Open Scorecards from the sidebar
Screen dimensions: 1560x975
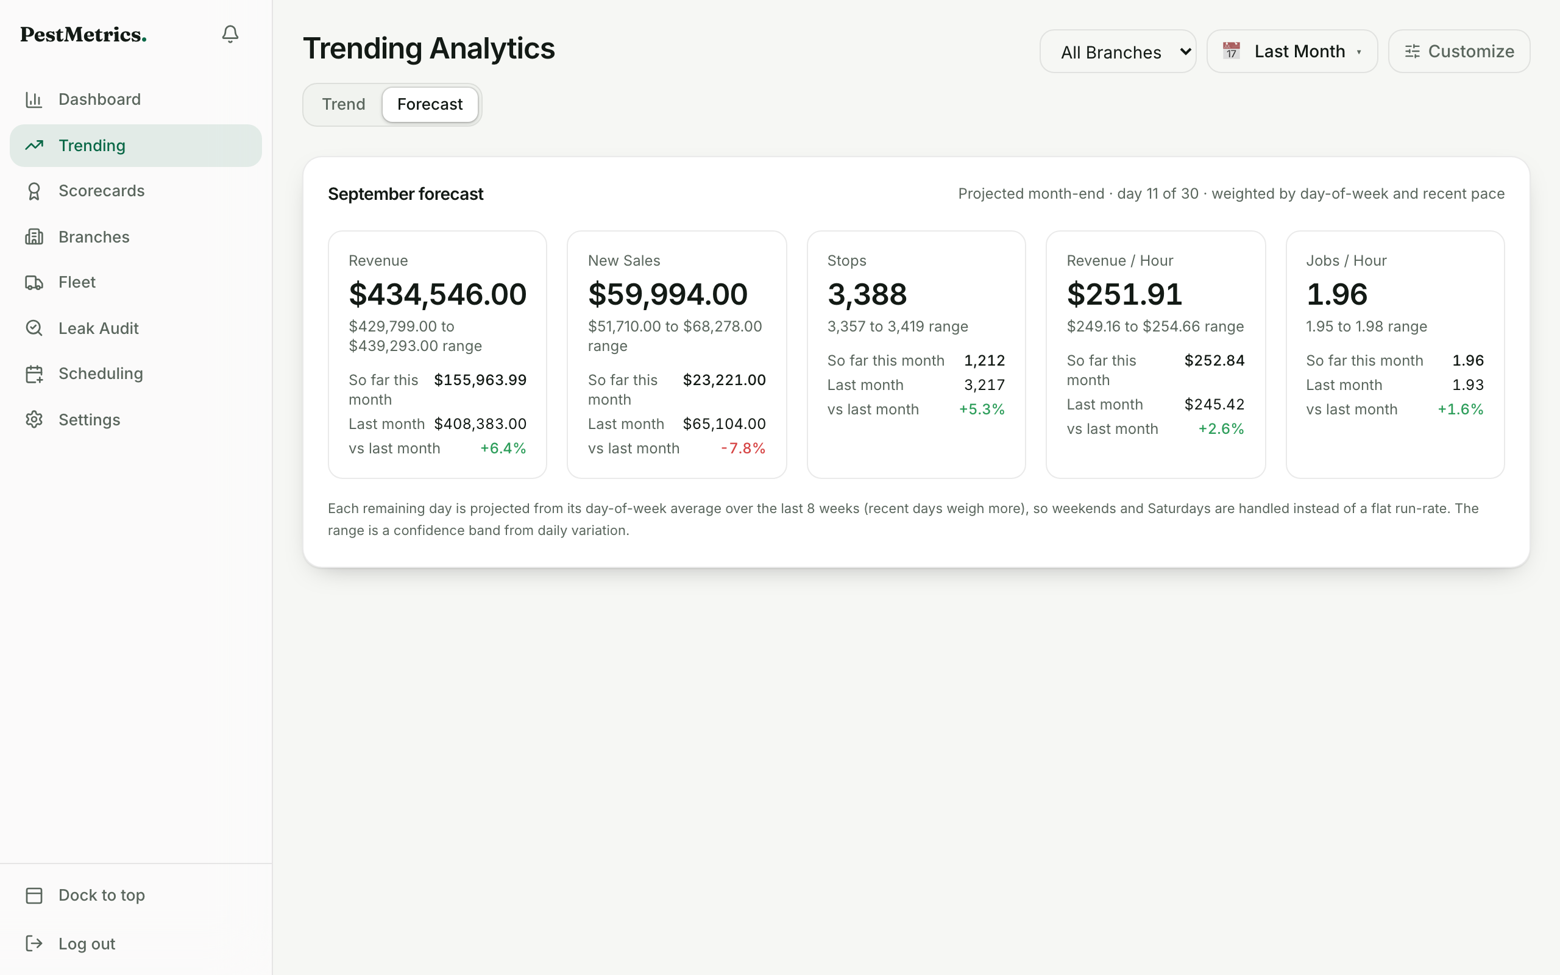[x=136, y=191]
